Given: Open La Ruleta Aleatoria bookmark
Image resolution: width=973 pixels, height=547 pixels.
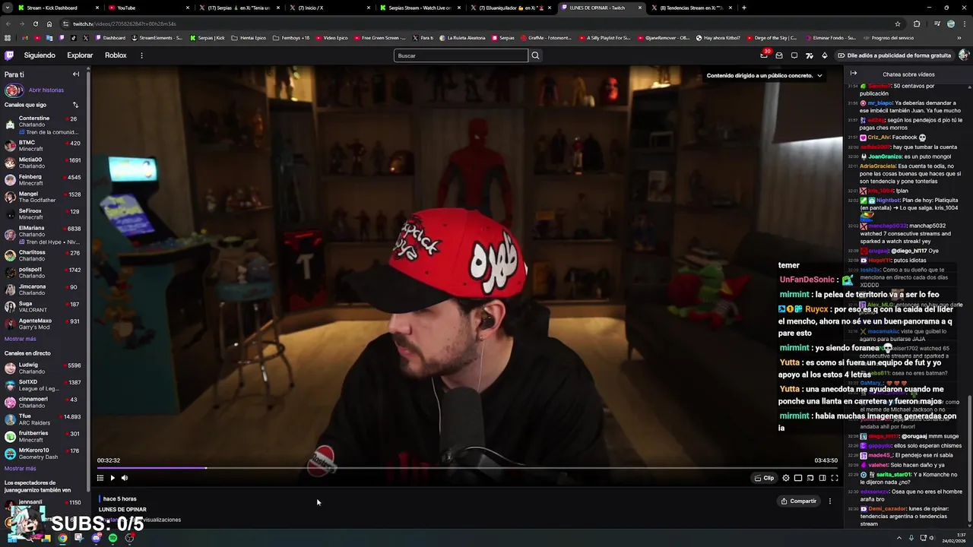Looking at the screenshot, I should pyautogui.click(x=462, y=37).
